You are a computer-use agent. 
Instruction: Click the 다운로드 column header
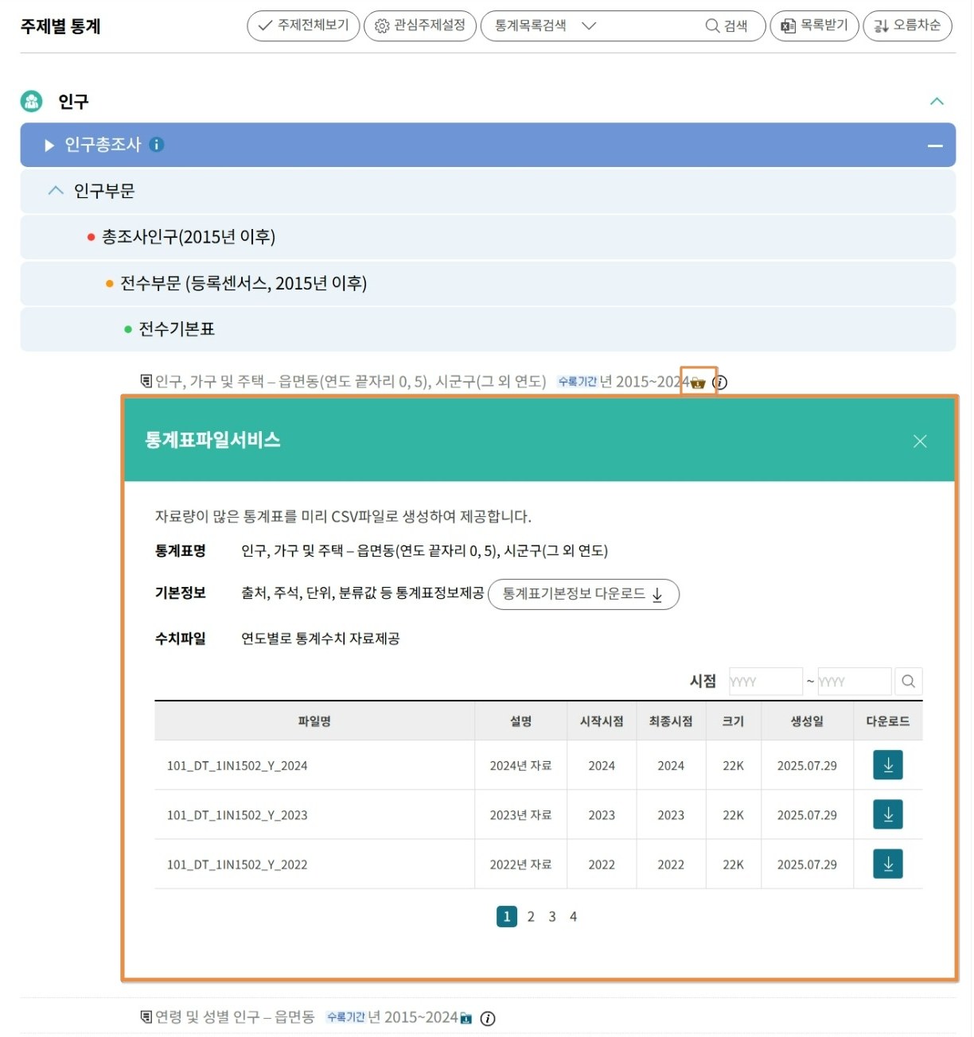888,721
